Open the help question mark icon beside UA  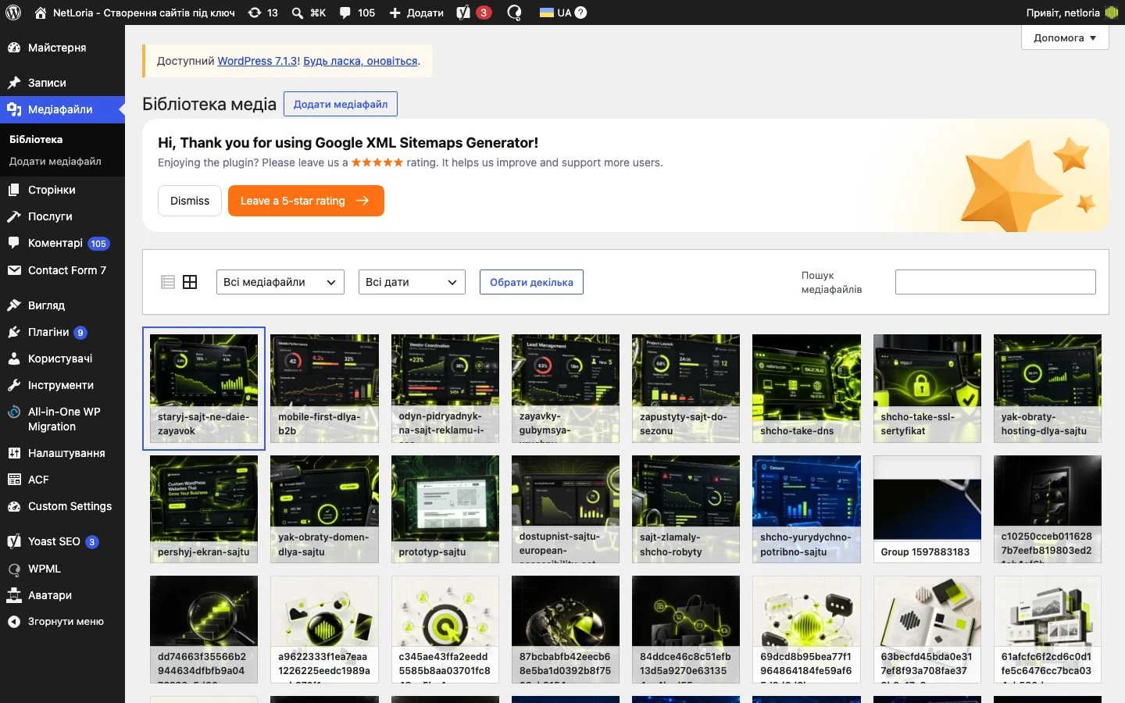[x=580, y=12]
